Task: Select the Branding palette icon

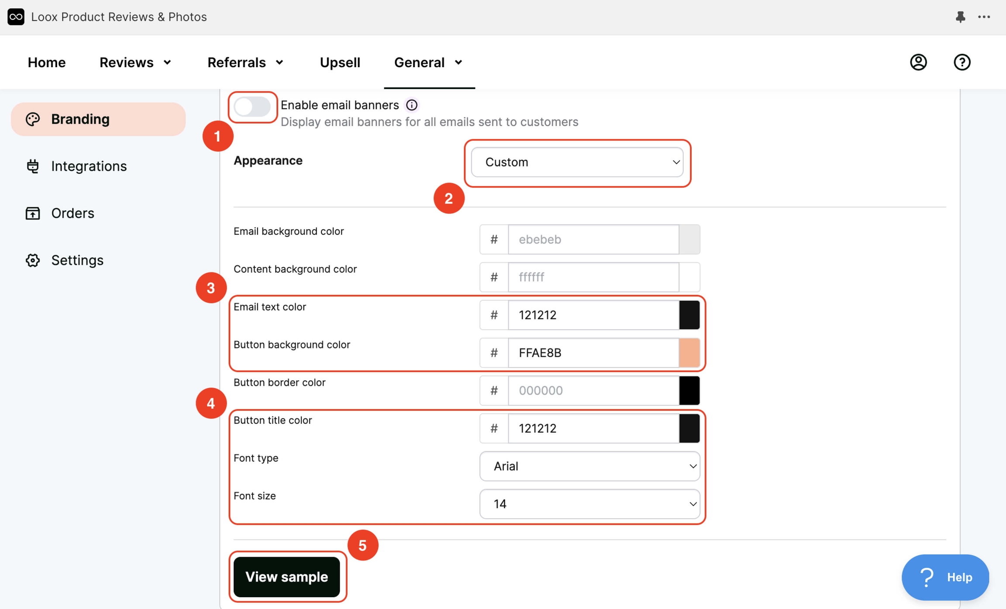Action: (x=33, y=119)
